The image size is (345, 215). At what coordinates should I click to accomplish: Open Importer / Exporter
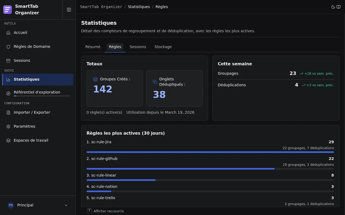(38, 113)
